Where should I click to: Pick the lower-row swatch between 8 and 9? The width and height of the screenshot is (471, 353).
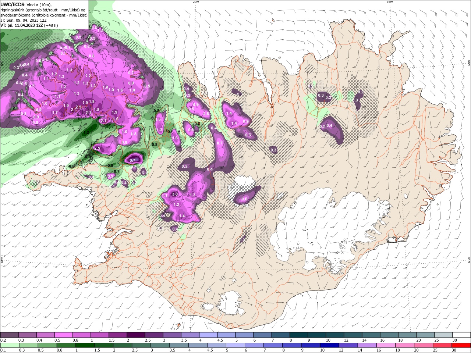(x=292, y=345)
